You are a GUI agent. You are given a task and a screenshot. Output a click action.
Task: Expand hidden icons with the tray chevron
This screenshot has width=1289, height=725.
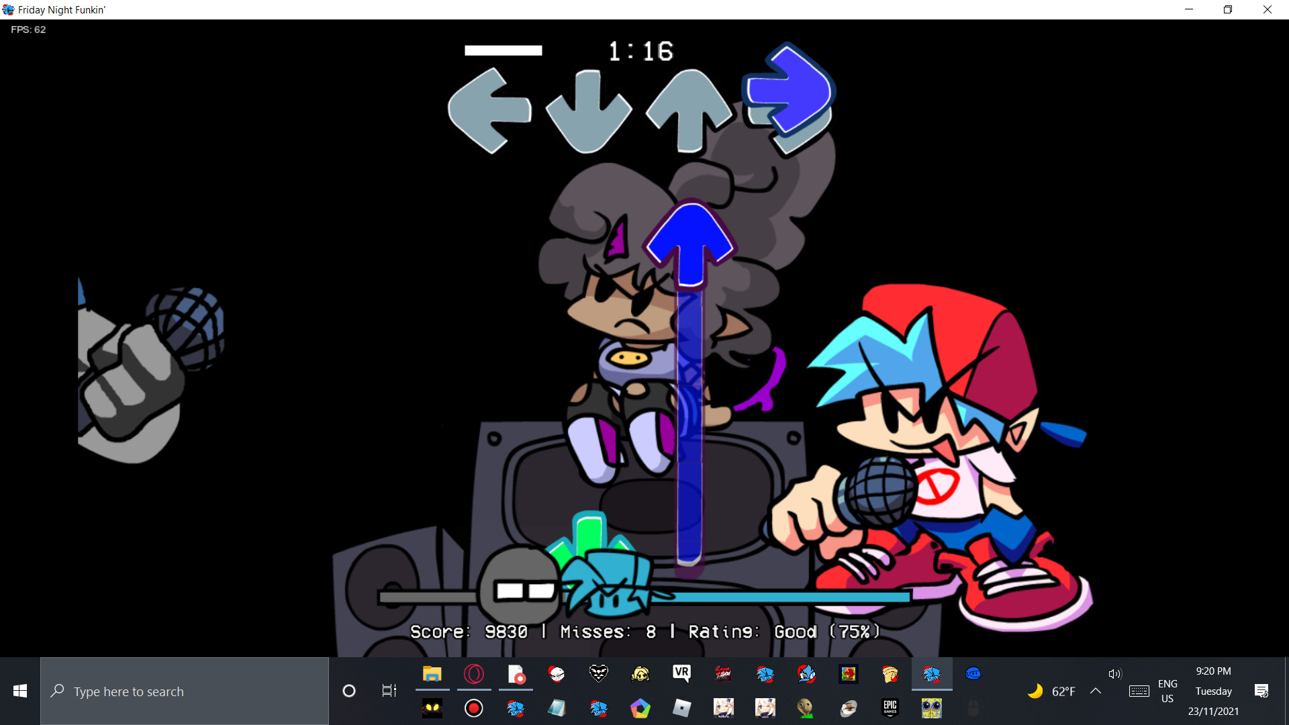click(1096, 691)
